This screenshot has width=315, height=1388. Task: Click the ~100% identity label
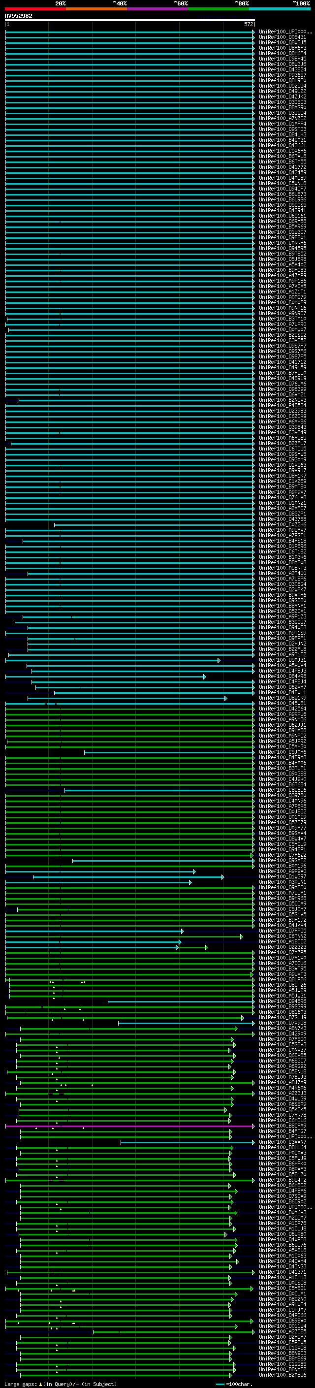click(301, 4)
